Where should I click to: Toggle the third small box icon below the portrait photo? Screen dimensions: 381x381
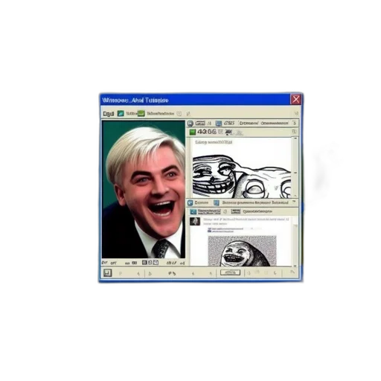coord(156,263)
